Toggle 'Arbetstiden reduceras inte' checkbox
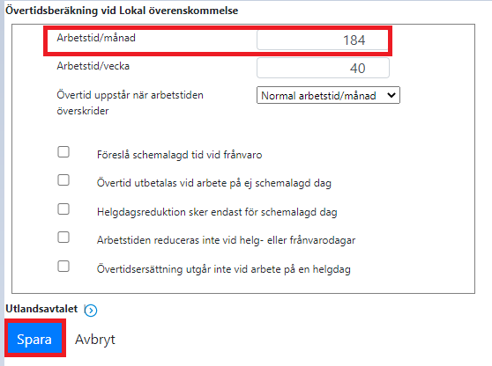 [63, 237]
